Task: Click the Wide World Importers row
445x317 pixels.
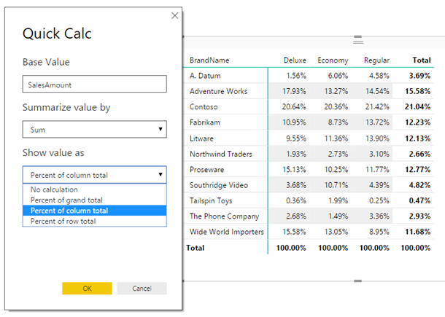Action: click(x=309, y=232)
